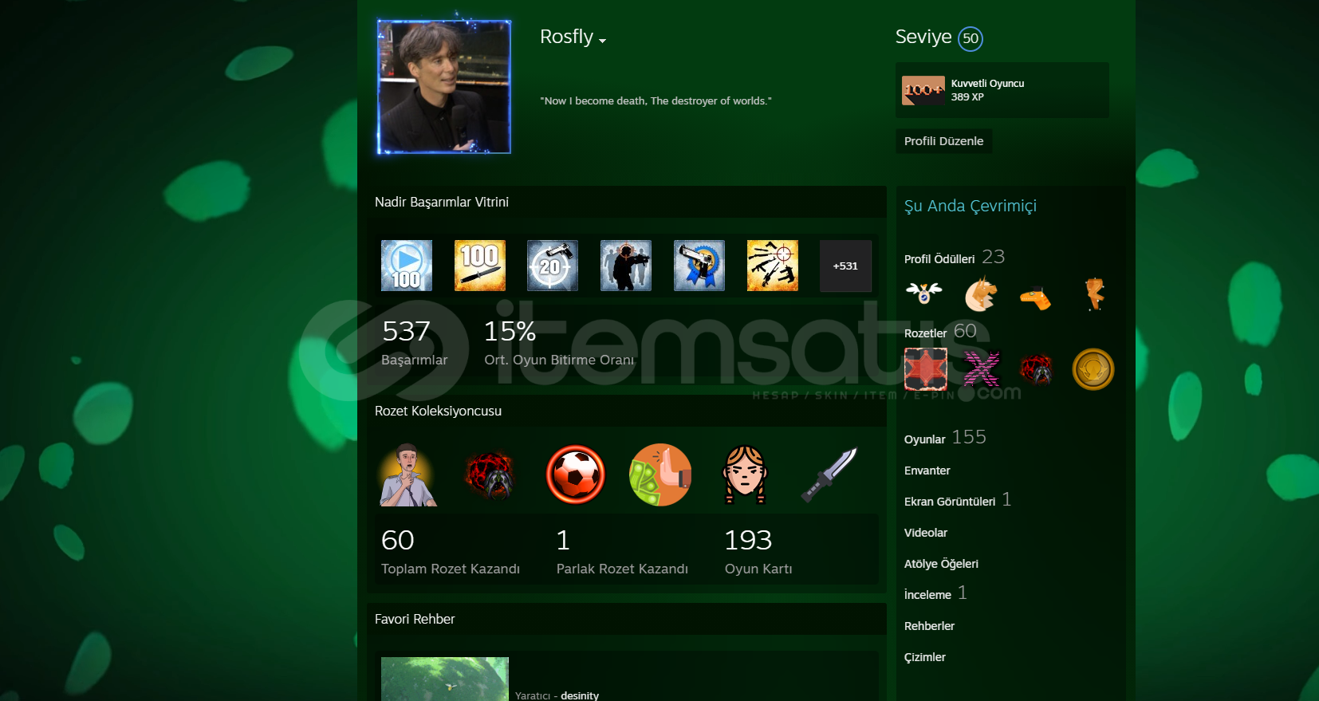
Task: Open the cartoon man in suit badge
Action: [x=408, y=475]
